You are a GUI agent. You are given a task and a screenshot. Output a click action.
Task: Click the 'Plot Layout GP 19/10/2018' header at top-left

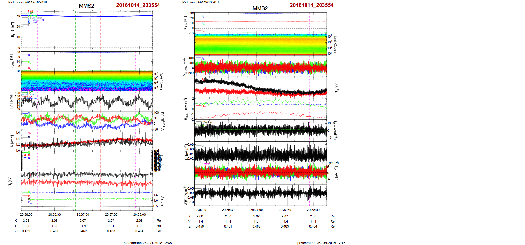click(27, 2)
